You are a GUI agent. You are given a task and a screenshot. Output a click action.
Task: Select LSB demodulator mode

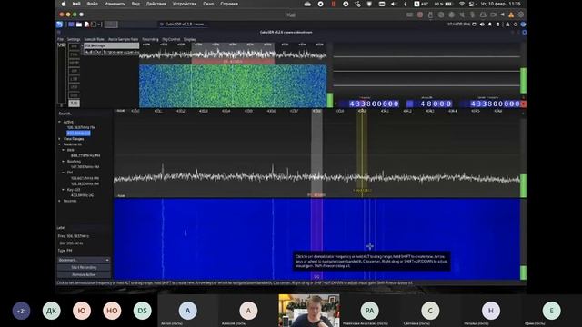pyautogui.click(x=74, y=79)
